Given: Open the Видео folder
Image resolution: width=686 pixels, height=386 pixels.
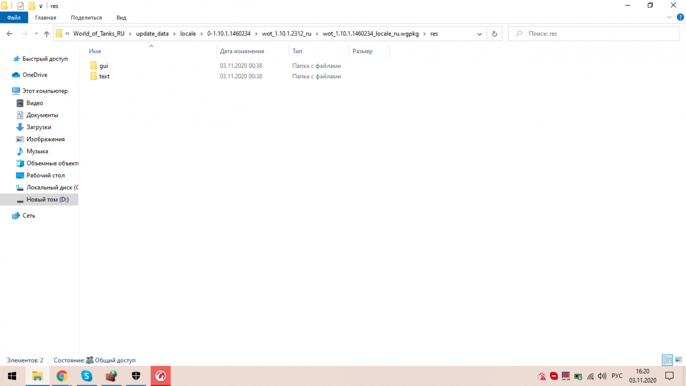Looking at the screenshot, I should (x=34, y=103).
